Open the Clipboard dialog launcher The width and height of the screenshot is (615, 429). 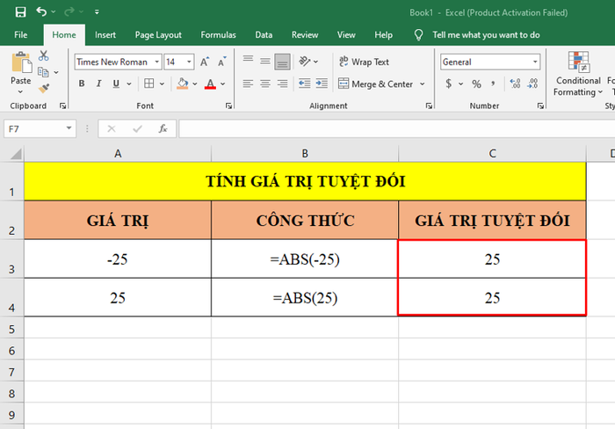62,105
